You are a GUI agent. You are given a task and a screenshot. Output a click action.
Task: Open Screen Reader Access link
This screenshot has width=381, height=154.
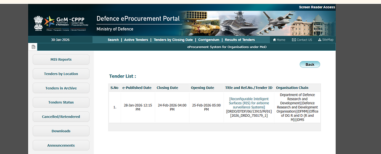[317, 7]
